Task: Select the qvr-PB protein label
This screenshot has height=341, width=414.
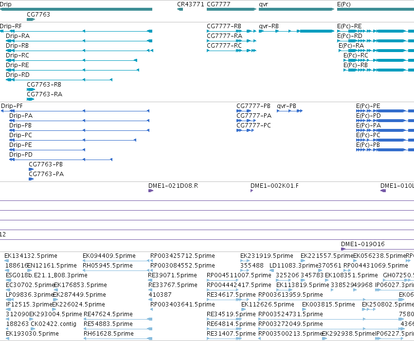Action: 287,106
